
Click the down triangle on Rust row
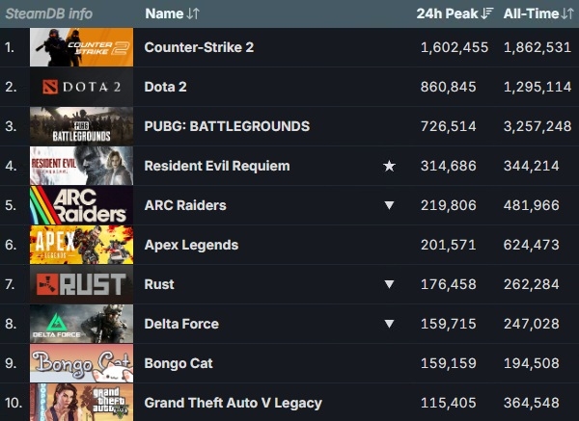389,284
